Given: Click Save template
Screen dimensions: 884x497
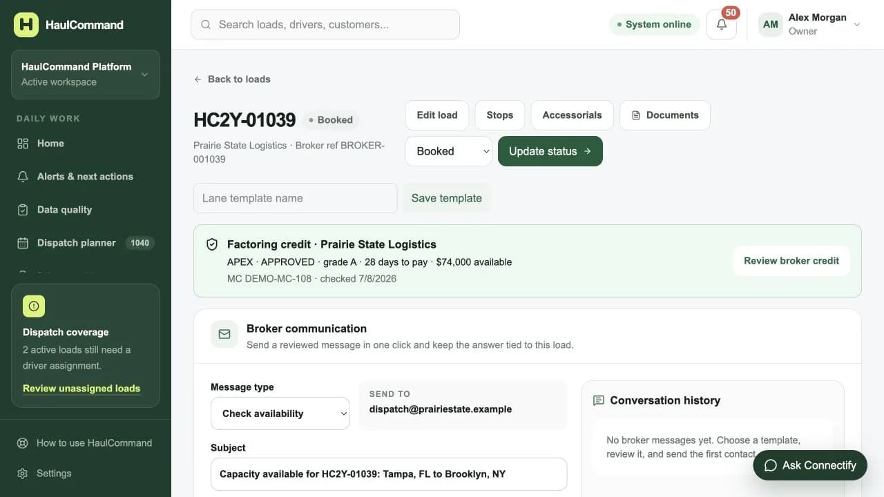Looking at the screenshot, I should click(x=447, y=198).
